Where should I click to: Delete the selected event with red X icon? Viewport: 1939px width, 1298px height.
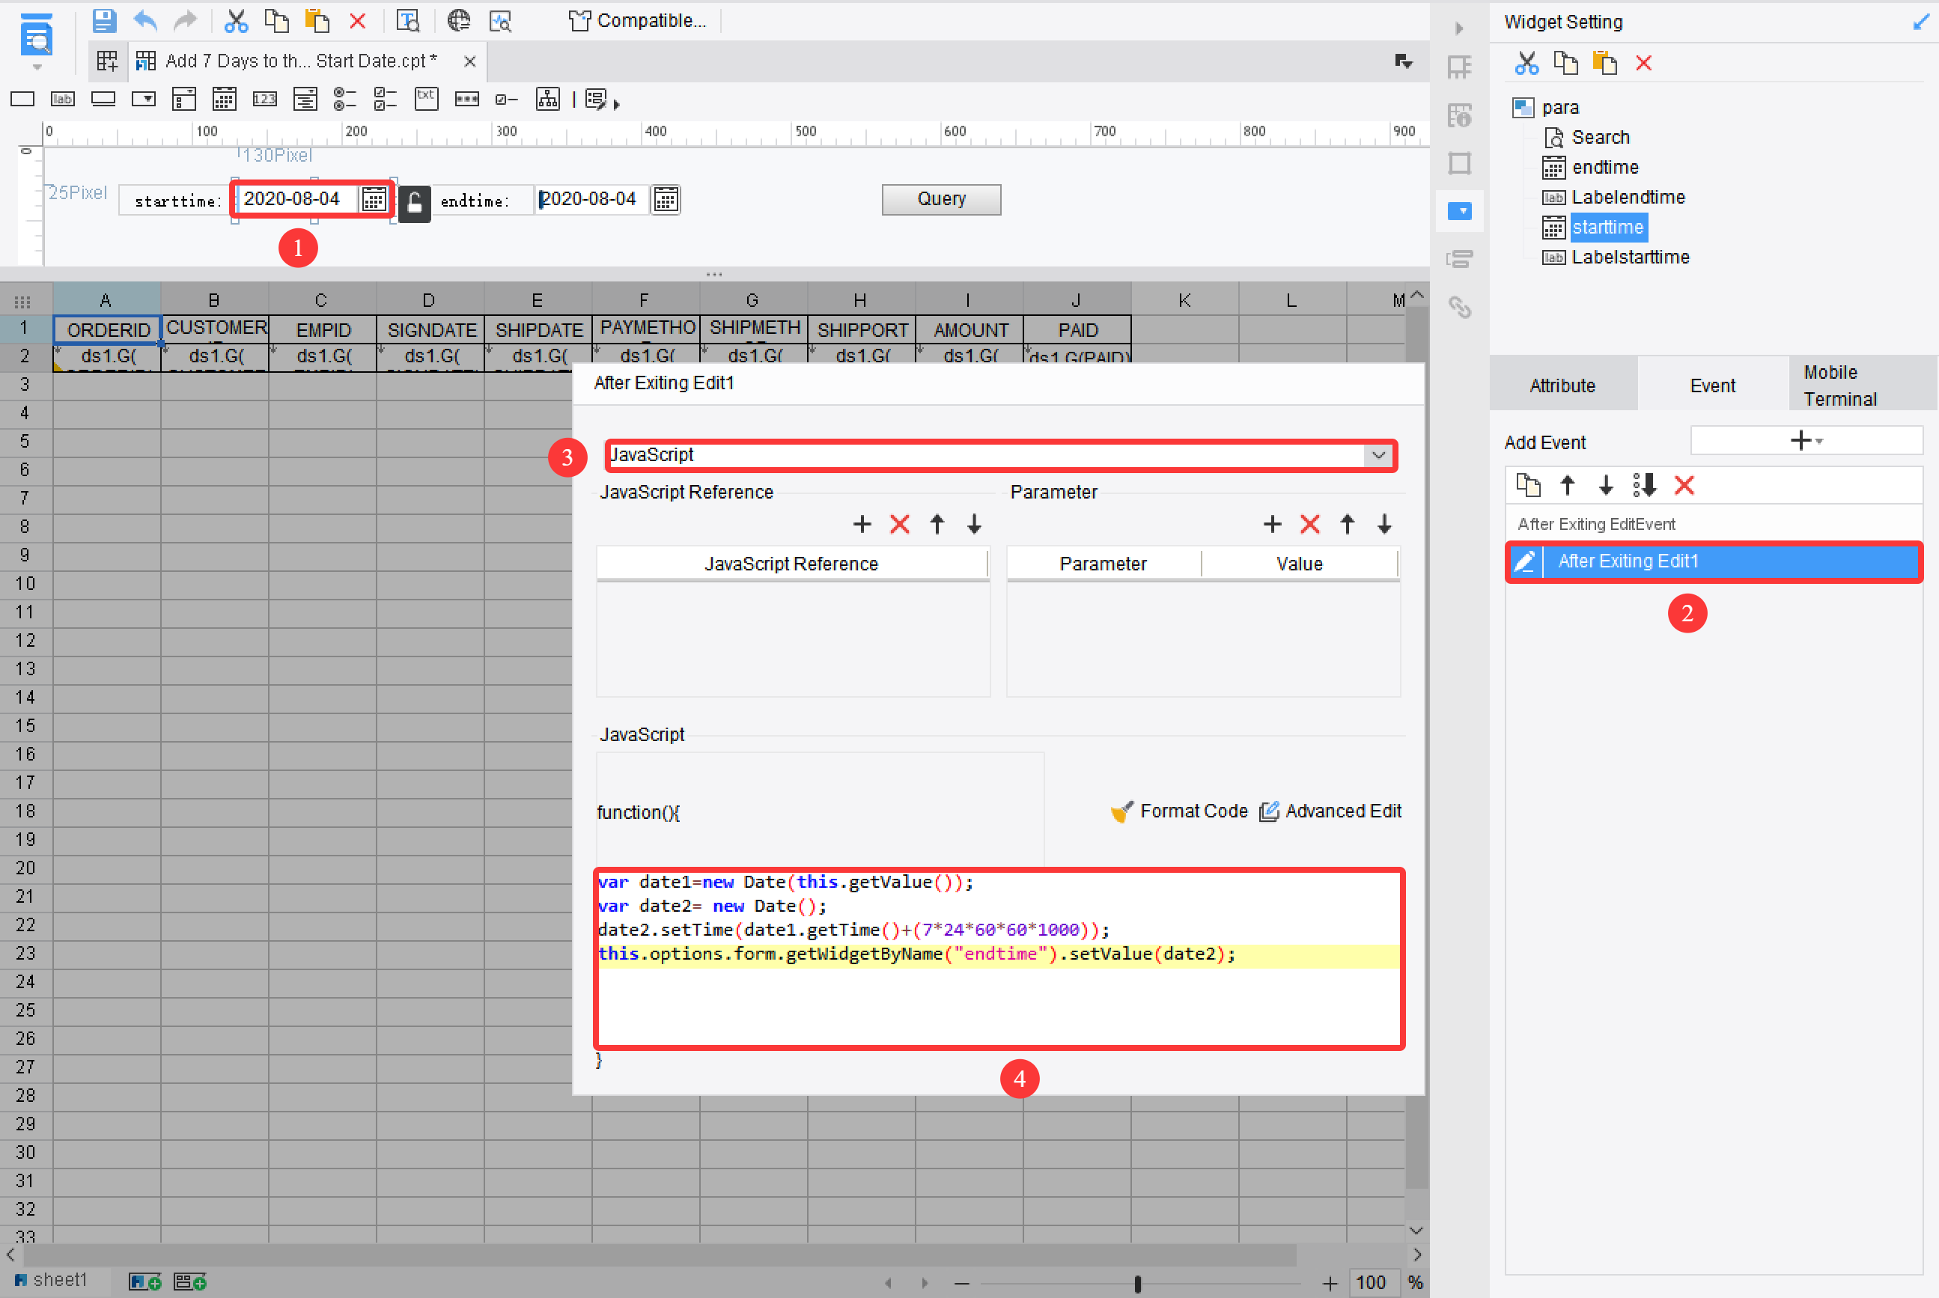(x=1684, y=485)
